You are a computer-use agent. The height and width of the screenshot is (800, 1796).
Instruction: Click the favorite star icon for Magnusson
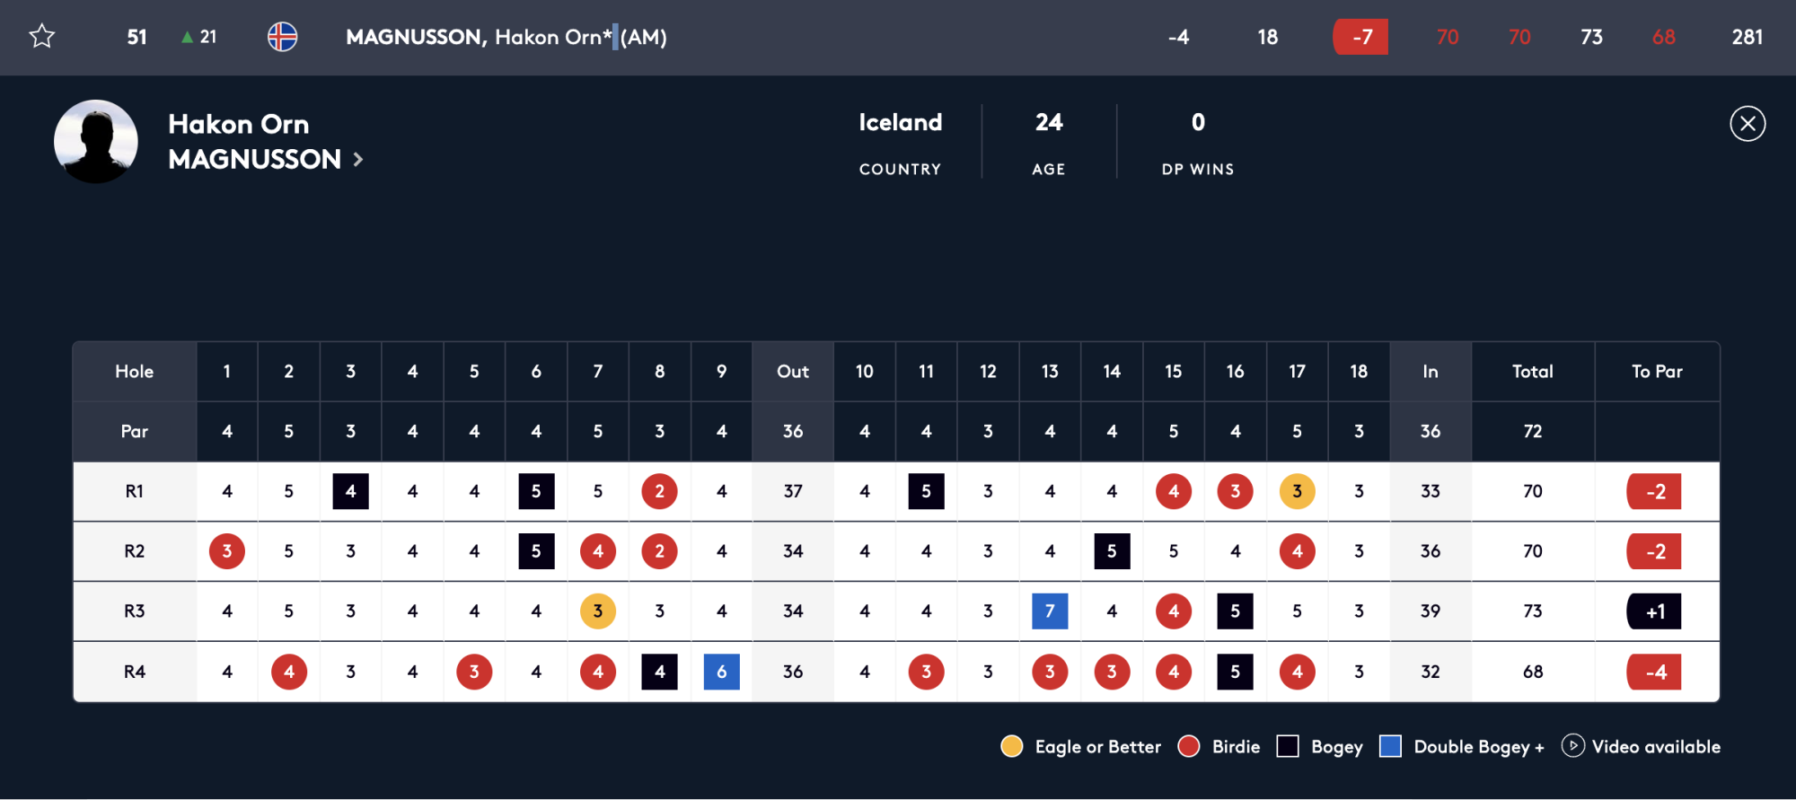coord(42,37)
